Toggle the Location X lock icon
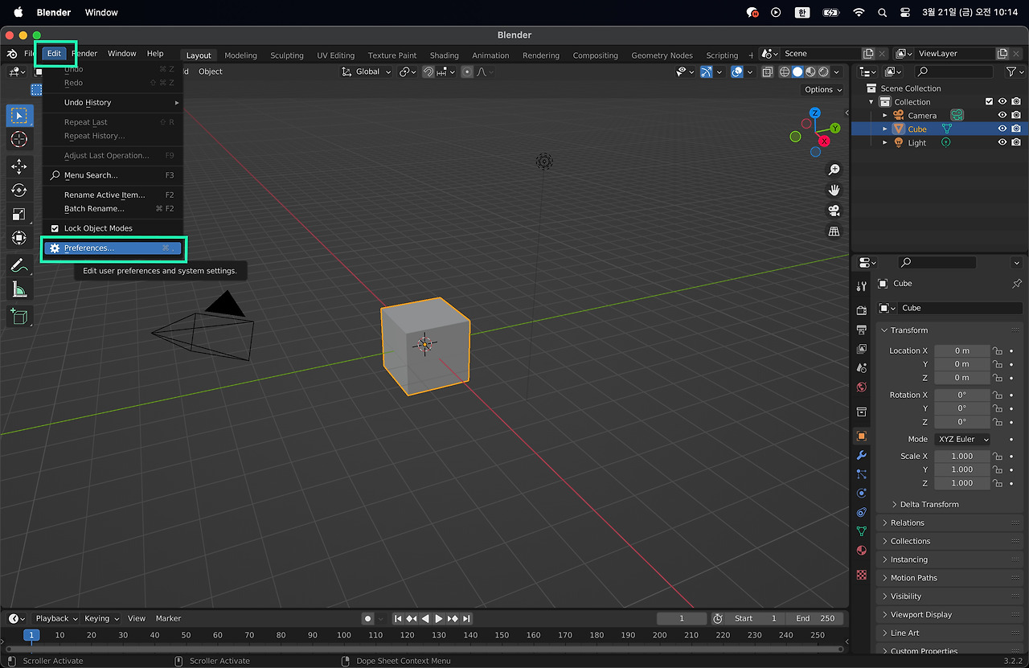 [997, 350]
